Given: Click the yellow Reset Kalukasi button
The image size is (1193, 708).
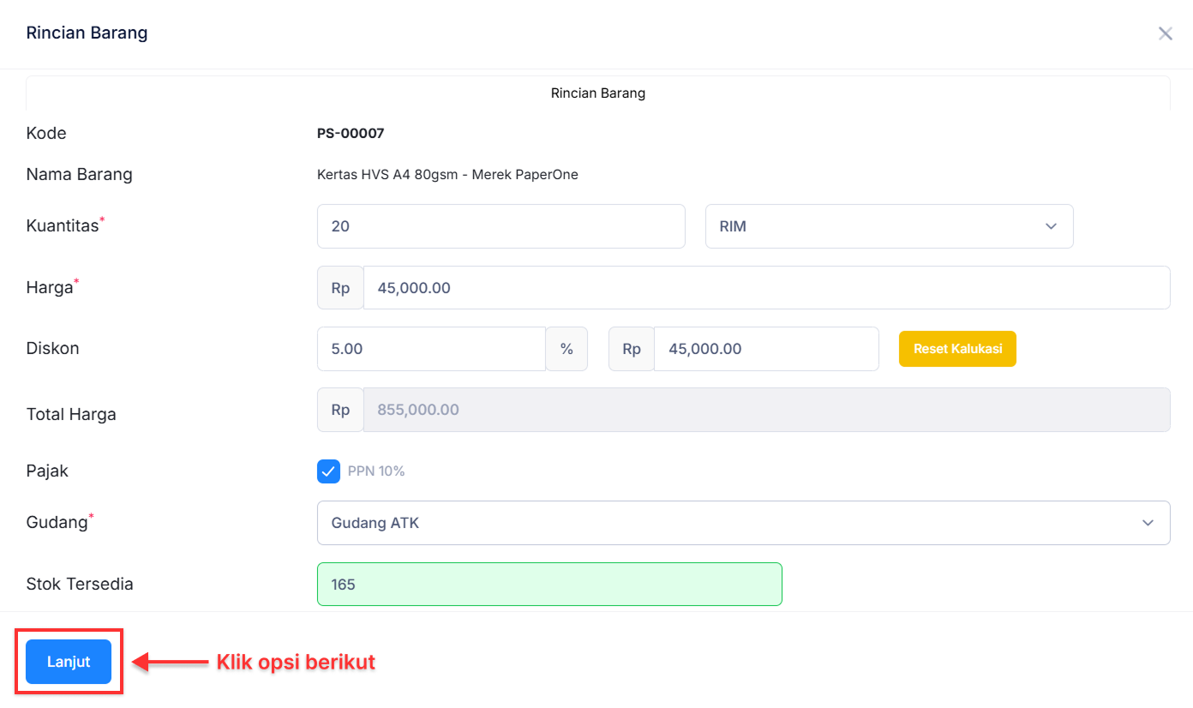Looking at the screenshot, I should click(957, 349).
